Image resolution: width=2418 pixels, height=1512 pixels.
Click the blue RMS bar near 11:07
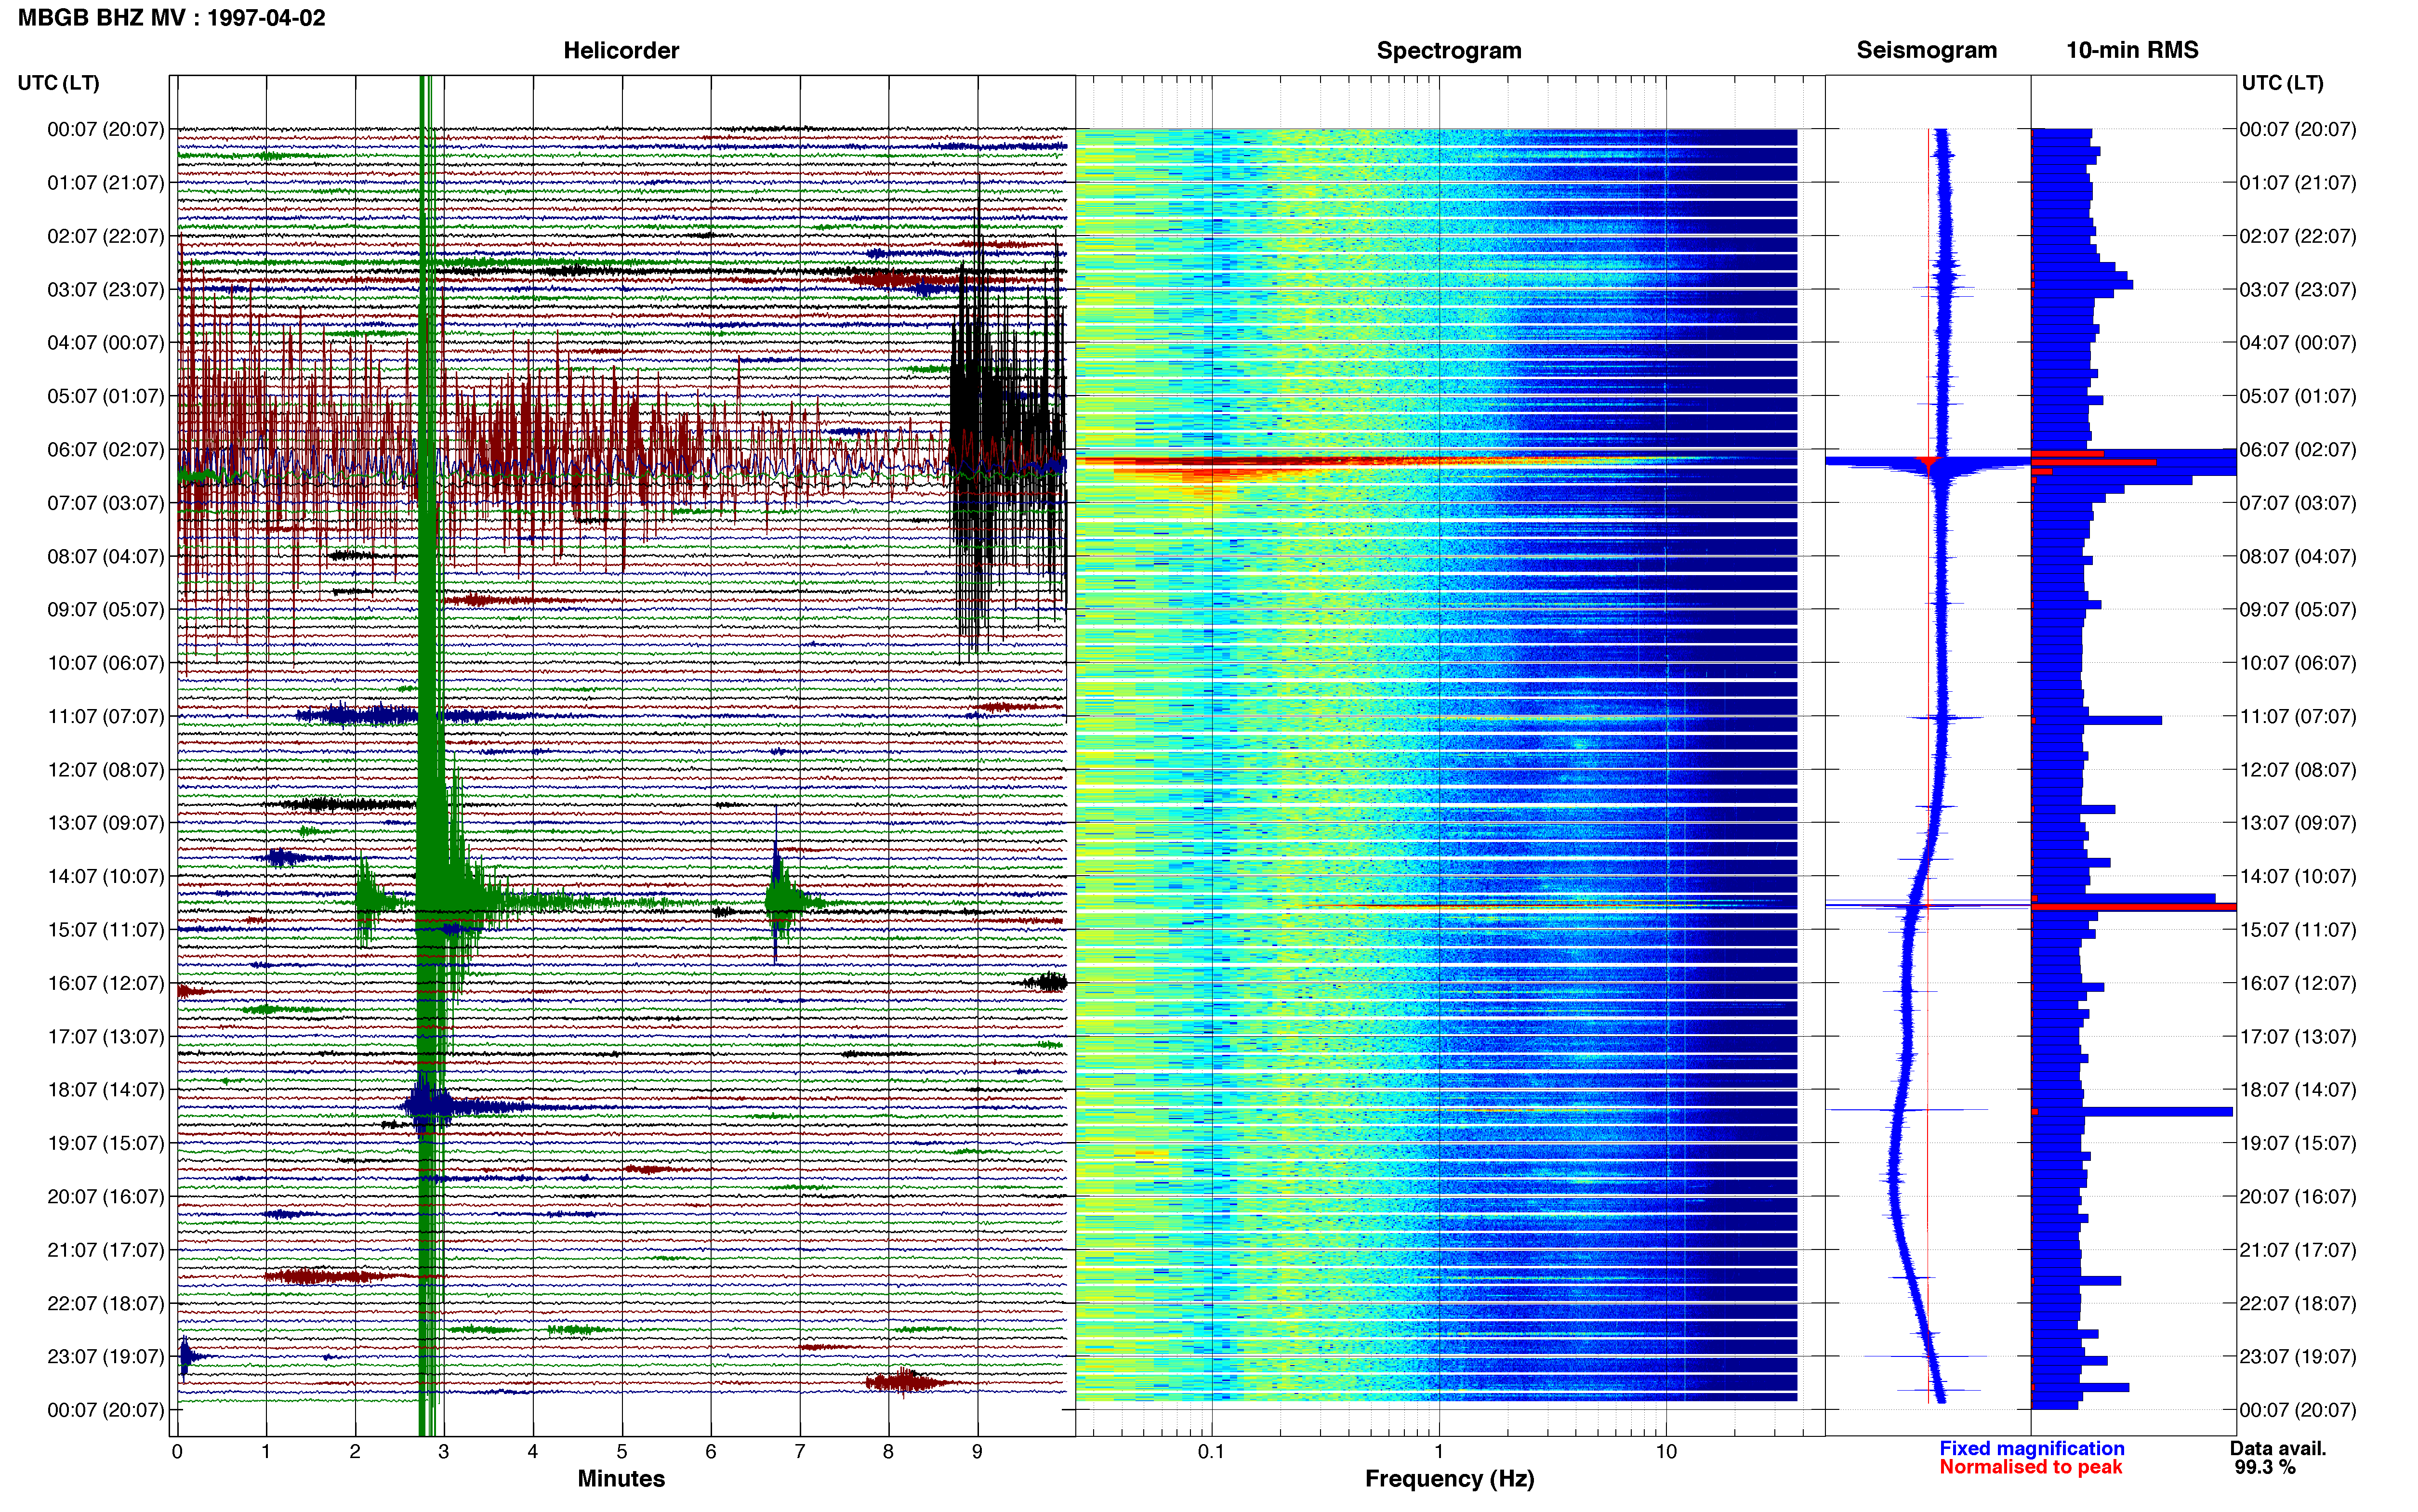point(2097,720)
